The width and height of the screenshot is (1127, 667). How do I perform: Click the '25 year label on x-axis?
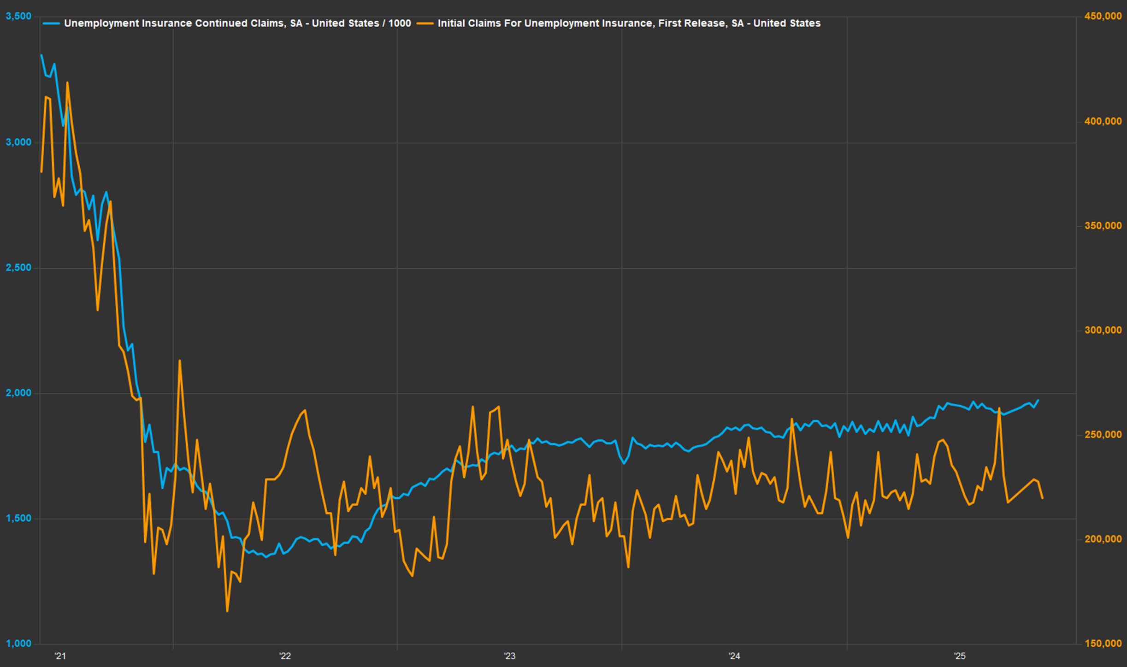click(960, 656)
